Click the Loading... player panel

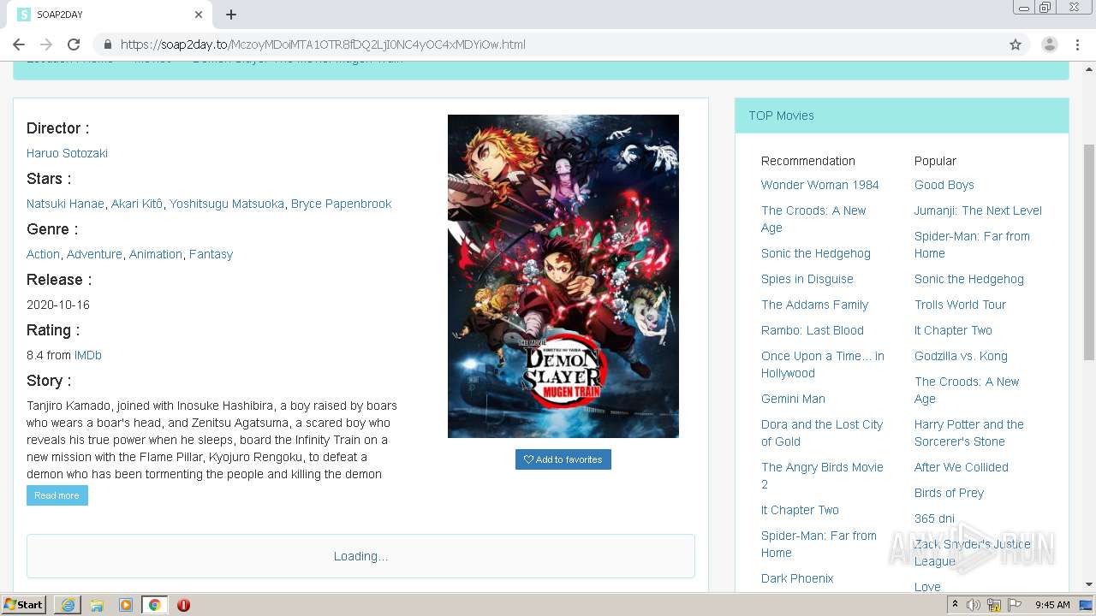pos(360,556)
